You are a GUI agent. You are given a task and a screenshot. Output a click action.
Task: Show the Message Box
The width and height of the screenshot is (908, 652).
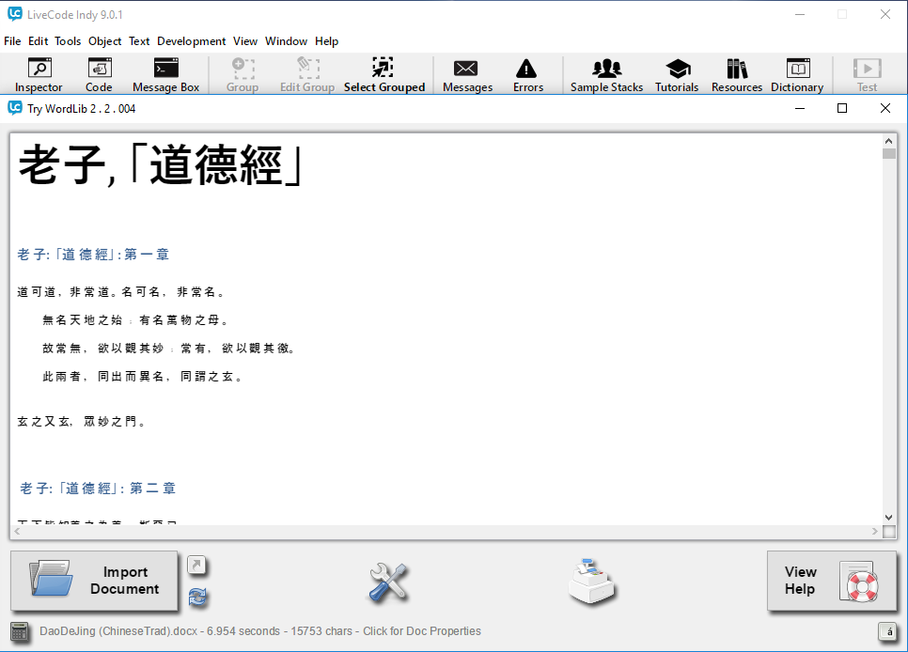tap(165, 75)
